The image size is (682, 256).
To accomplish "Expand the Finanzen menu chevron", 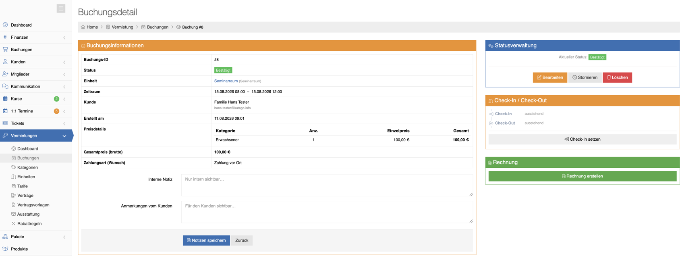I will 64,37.
